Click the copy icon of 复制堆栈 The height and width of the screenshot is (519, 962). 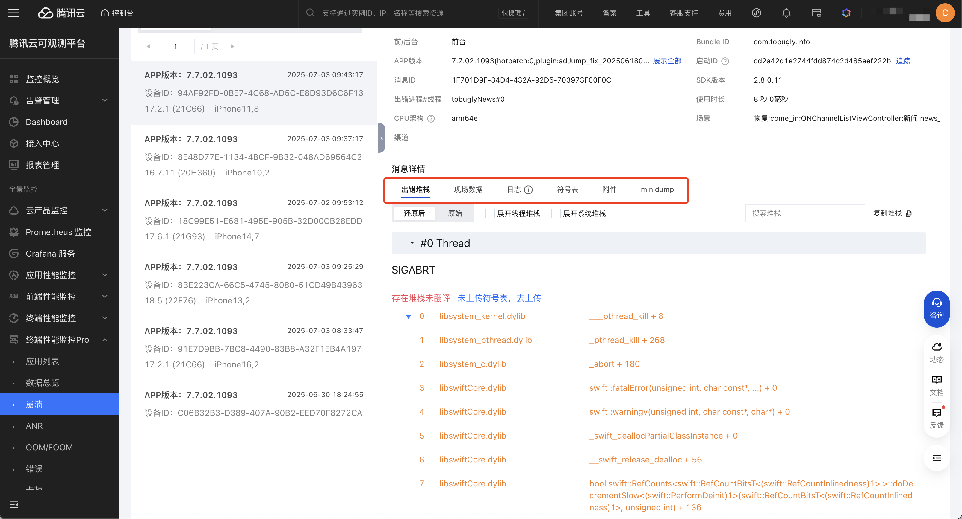909,214
